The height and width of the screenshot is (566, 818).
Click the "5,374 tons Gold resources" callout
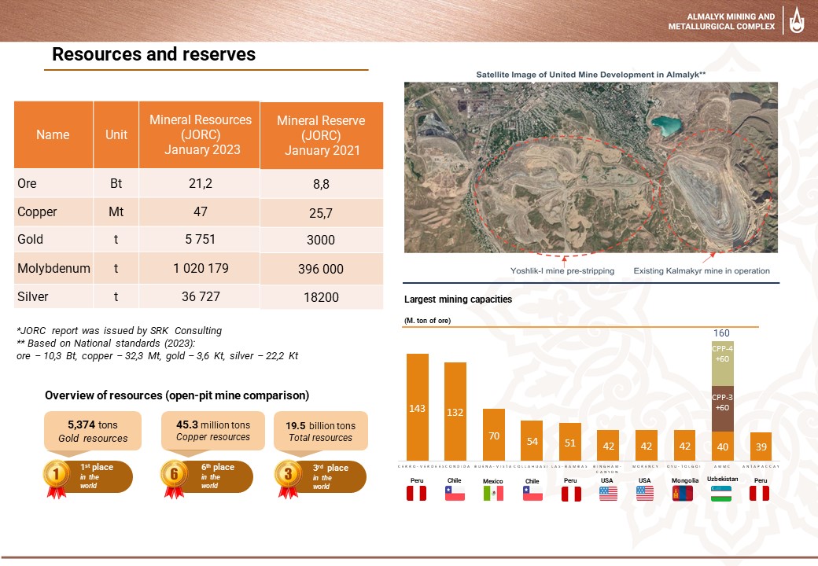93,432
